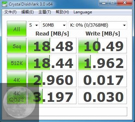Open the test size dropdown showing 50MB

54,25
